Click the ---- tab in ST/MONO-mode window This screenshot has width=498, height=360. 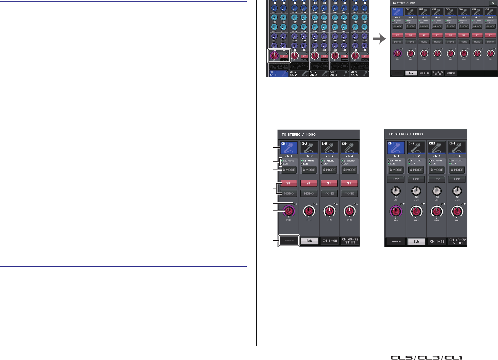click(x=289, y=241)
